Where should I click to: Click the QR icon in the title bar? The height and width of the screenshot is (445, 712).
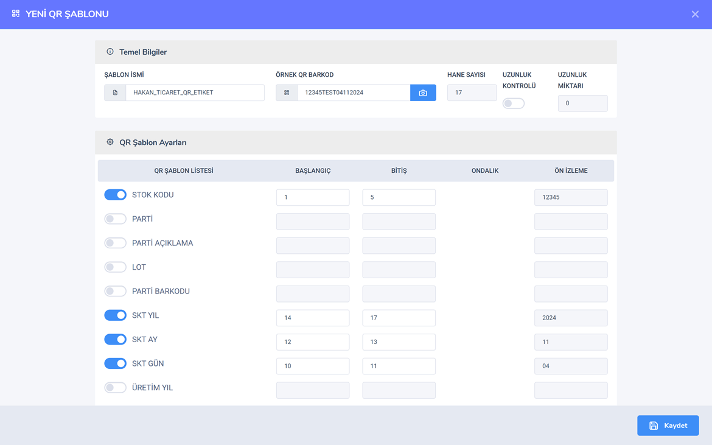pos(16,13)
